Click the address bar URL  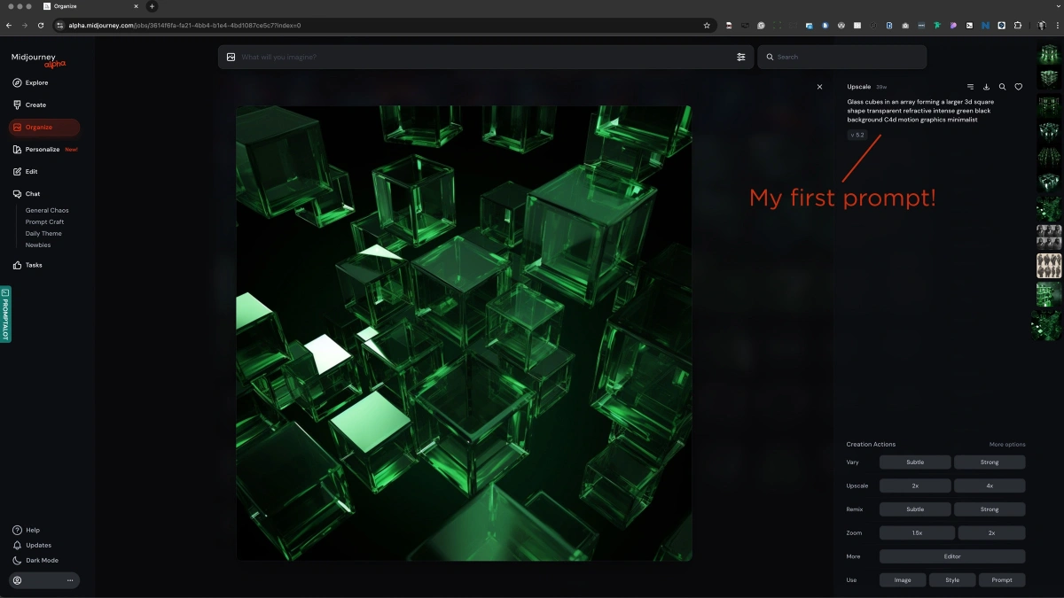click(x=184, y=26)
